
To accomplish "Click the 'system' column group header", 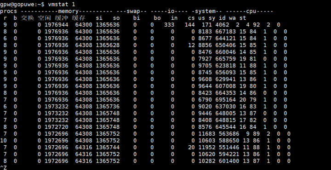I will tap(205, 11).
